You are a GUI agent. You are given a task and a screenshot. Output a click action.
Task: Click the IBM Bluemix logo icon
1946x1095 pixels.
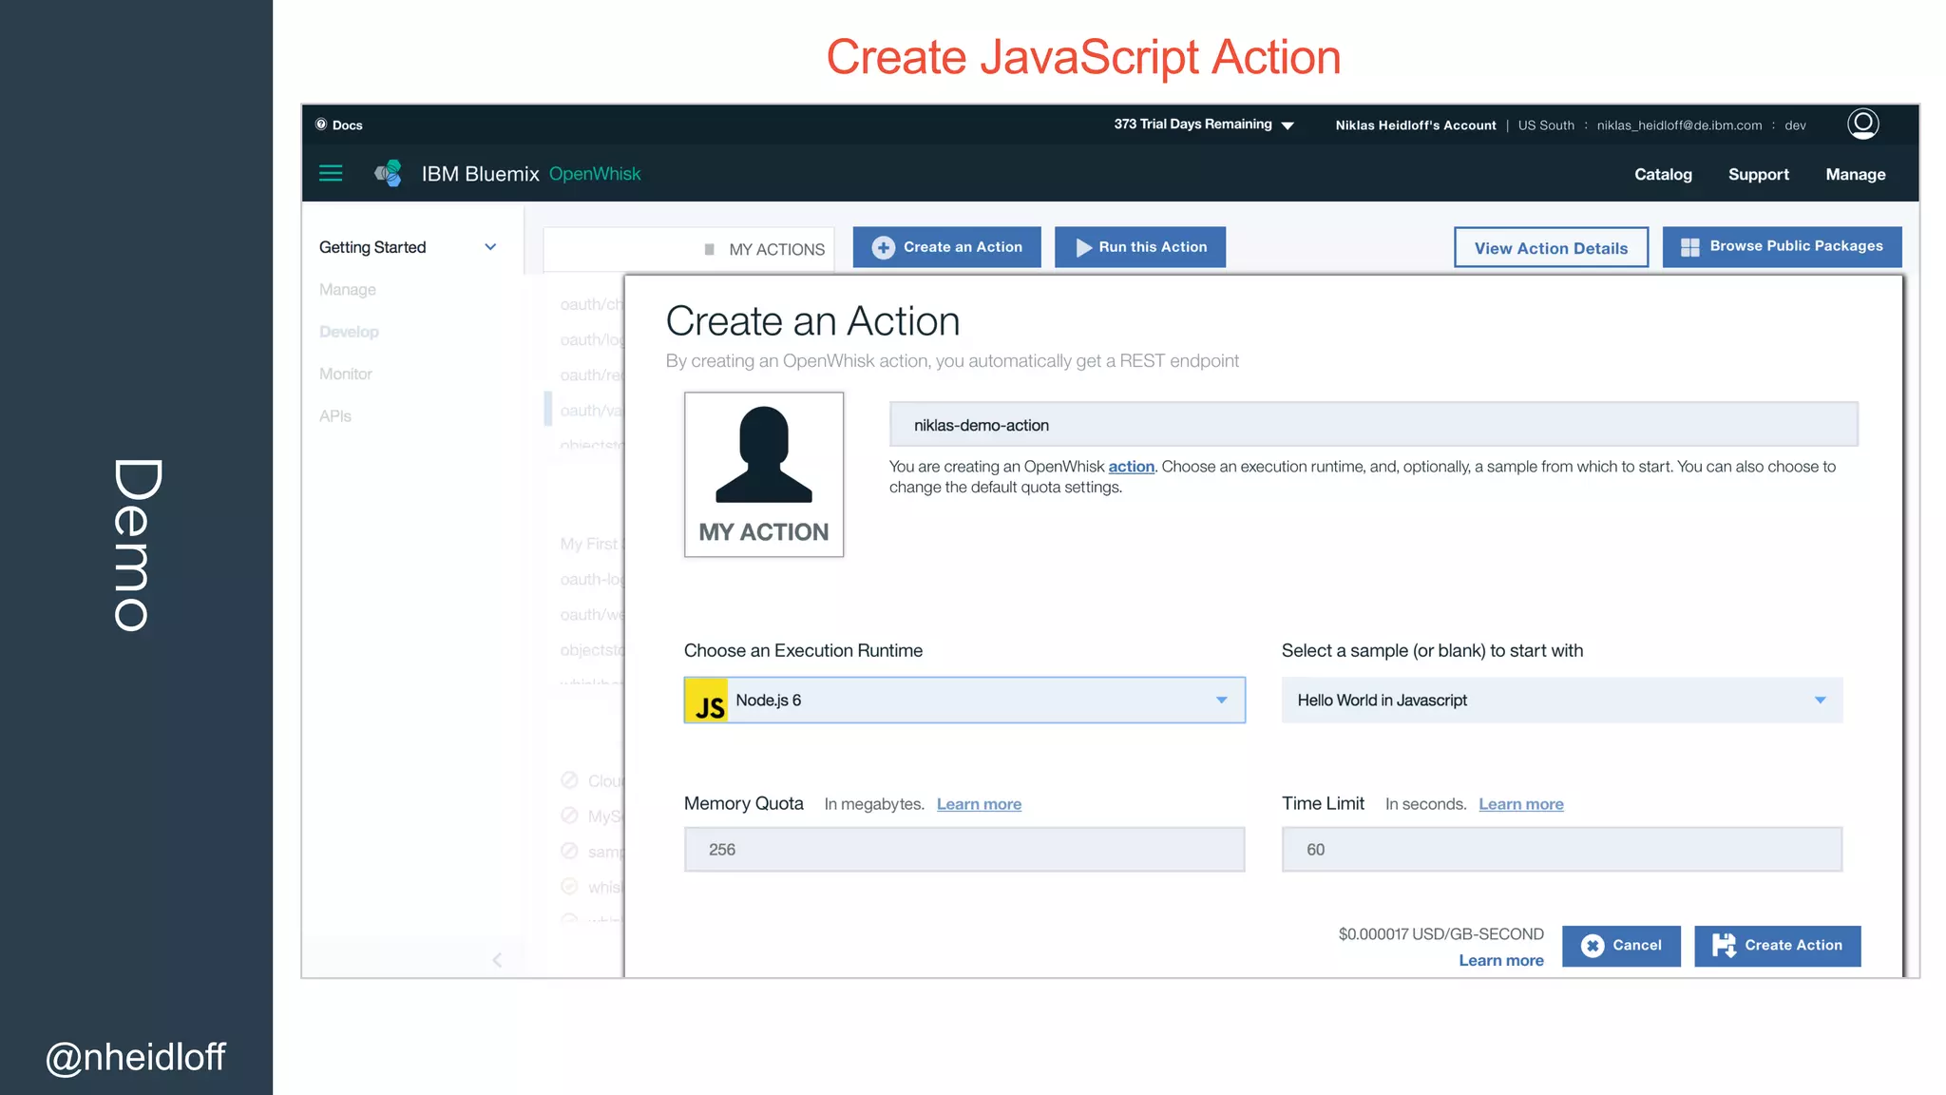click(388, 173)
